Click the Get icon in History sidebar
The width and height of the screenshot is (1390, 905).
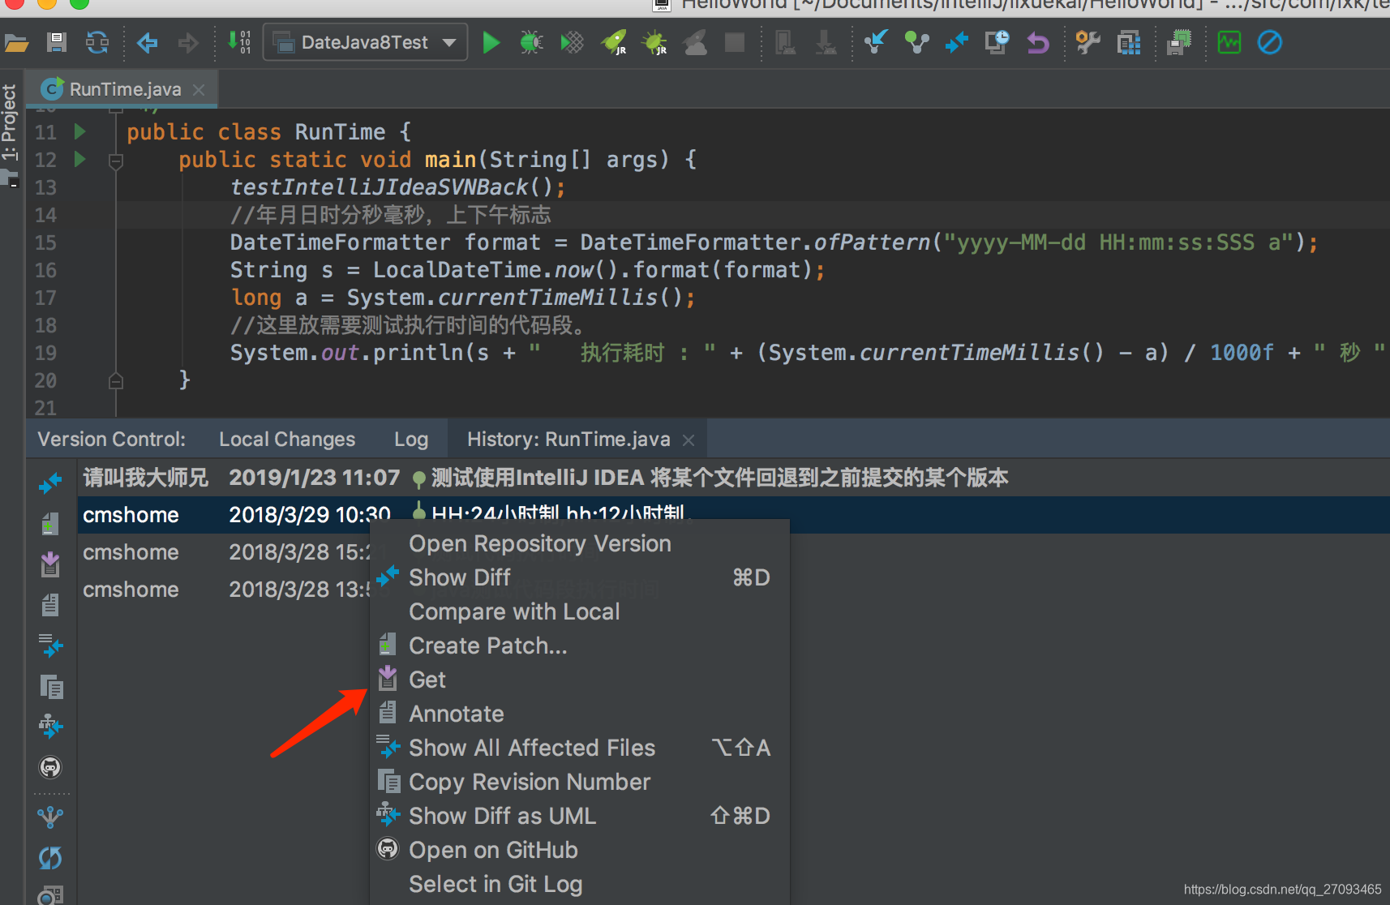click(x=50, y=564)
